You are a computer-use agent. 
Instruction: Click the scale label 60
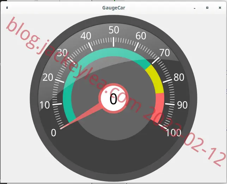141,36
